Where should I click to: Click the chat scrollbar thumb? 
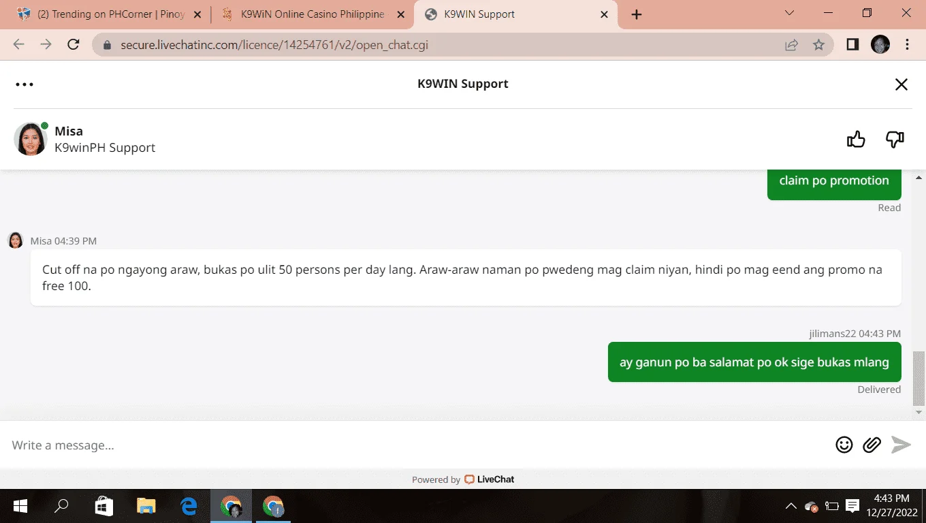coord(919,378)
